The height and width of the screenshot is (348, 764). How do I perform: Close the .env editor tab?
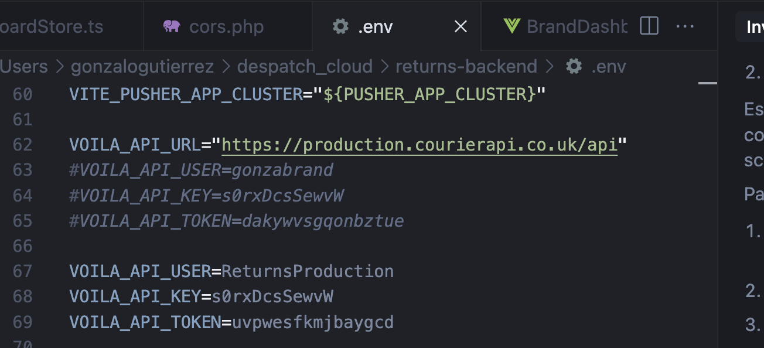coord(461,26)
